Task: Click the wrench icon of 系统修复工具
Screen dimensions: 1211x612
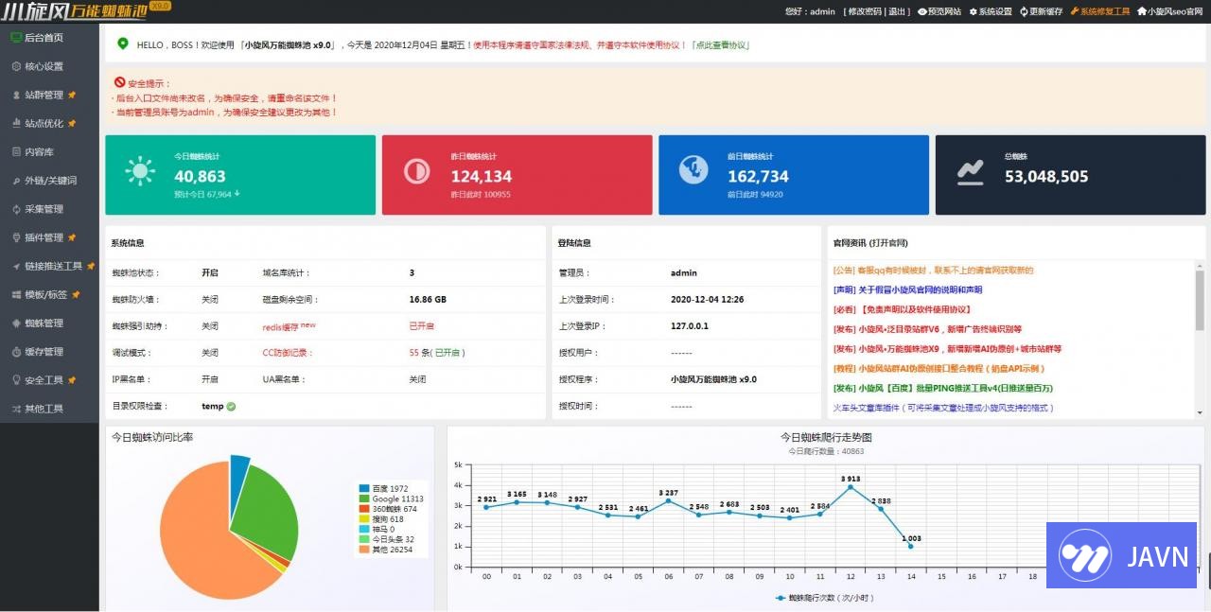Action: pos(1075,11)
